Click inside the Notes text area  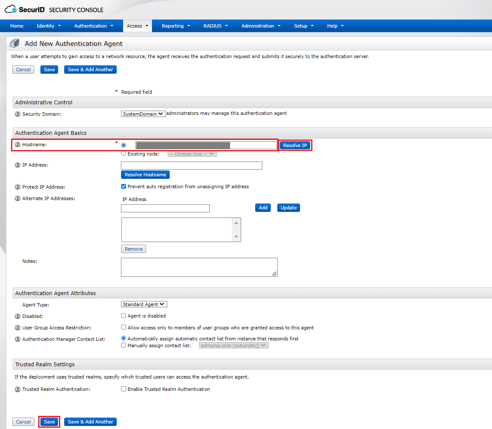[199, 267]
